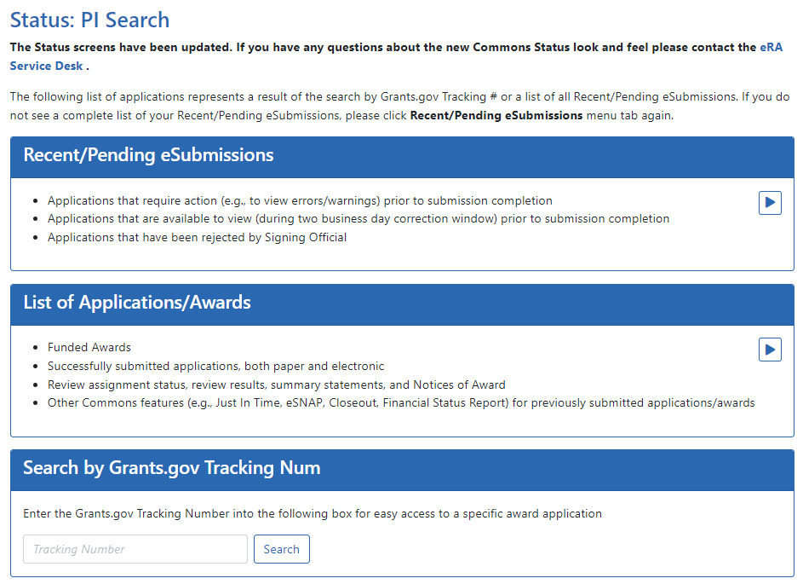803x584 pixels.
Task: Click bold 'Recent/Pending eSubmissions' text in intro paragraph
Action: [496, 115]
